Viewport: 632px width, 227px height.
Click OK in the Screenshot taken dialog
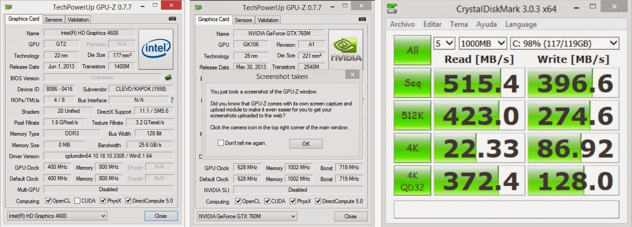click(x=306, y=144)
